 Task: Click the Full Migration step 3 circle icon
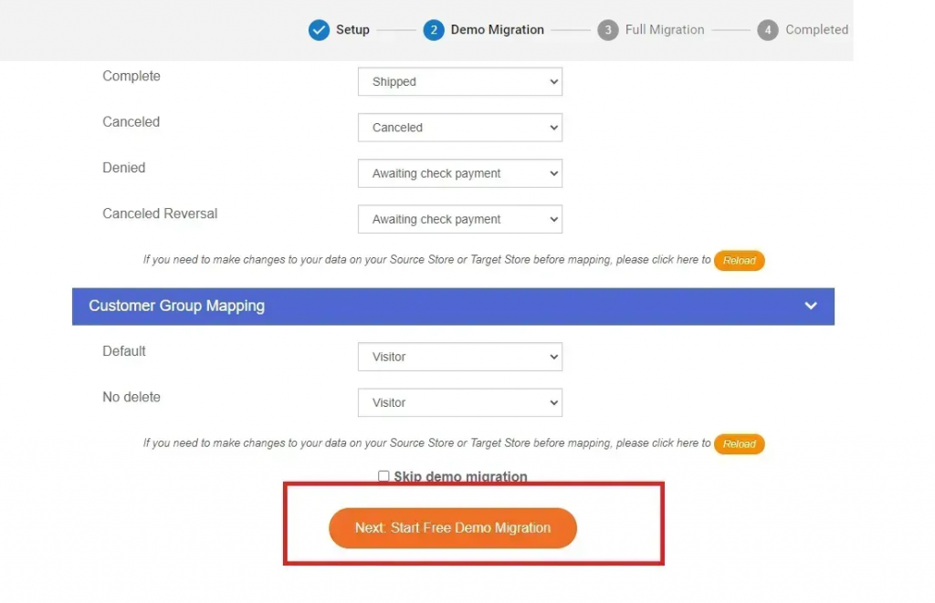608,29
